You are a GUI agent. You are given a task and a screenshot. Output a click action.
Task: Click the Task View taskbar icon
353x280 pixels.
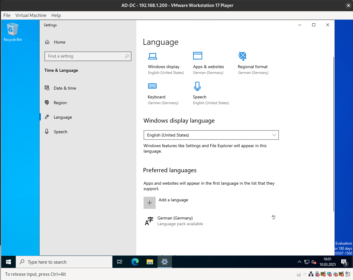tap(120, 262)
